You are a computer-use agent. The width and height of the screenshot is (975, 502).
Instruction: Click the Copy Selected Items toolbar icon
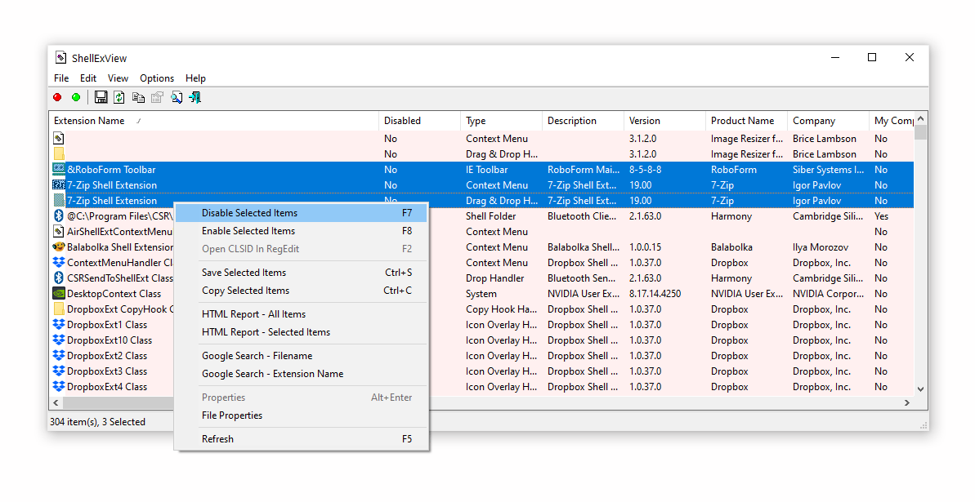(139, 97)
